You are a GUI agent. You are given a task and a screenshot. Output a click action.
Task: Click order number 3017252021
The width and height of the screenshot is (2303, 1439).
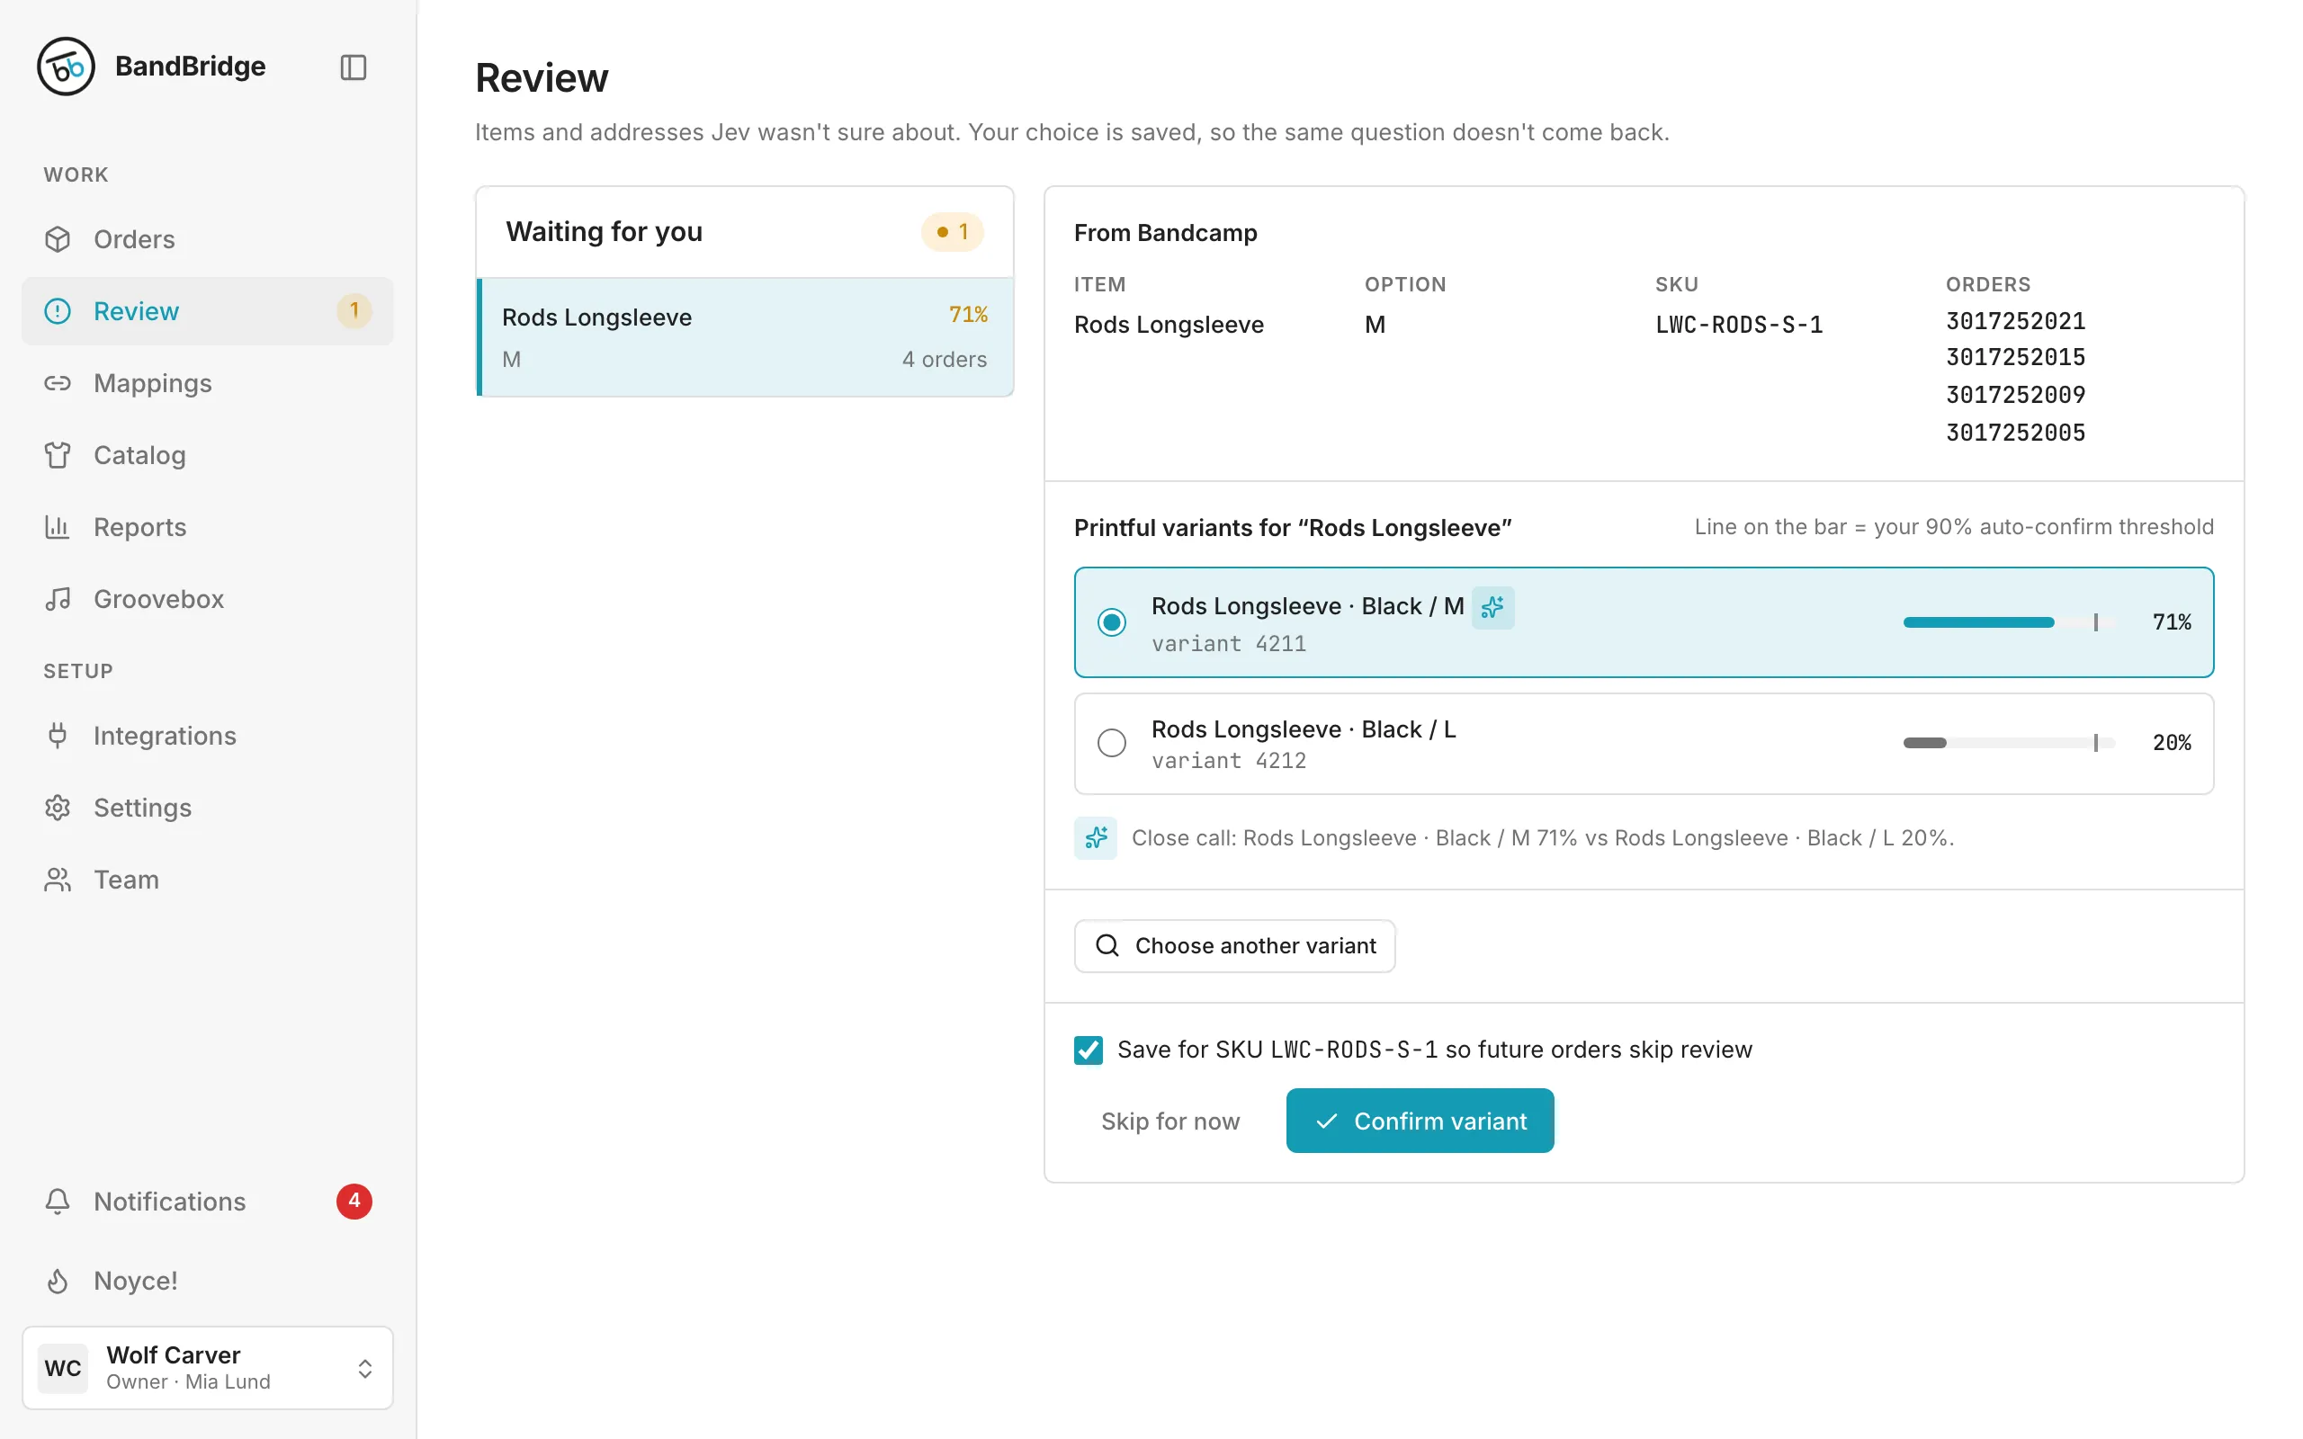coord(2014,321)
